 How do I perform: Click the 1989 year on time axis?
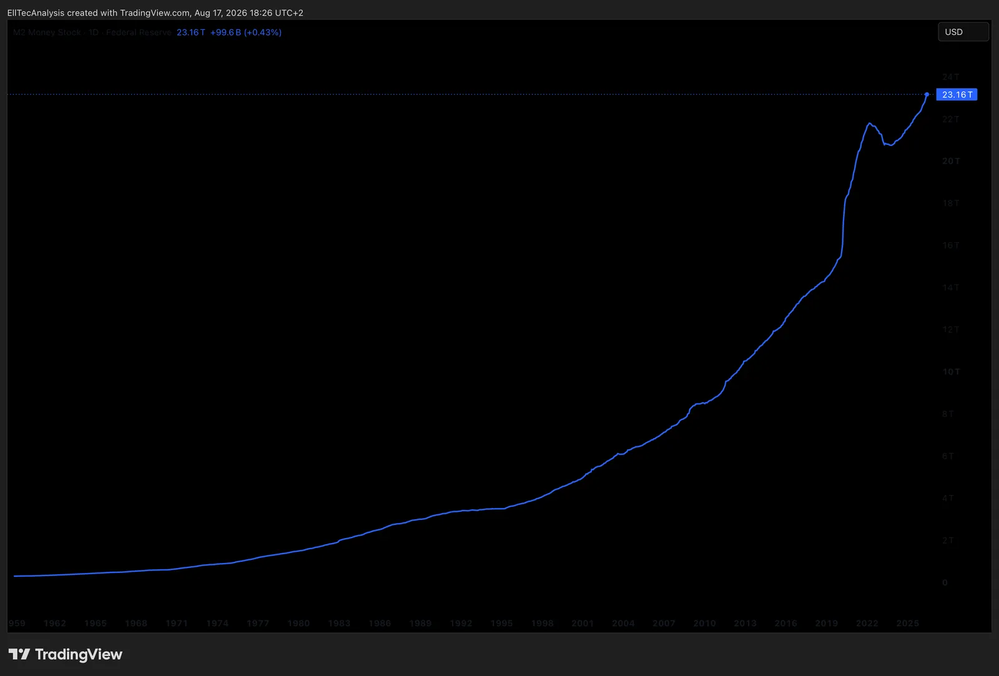click(420, 623)
